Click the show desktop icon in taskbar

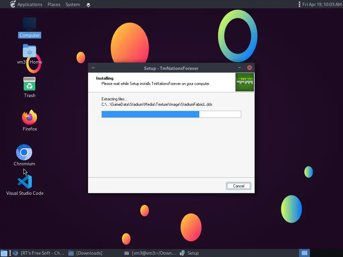click(x=4, y=253)
